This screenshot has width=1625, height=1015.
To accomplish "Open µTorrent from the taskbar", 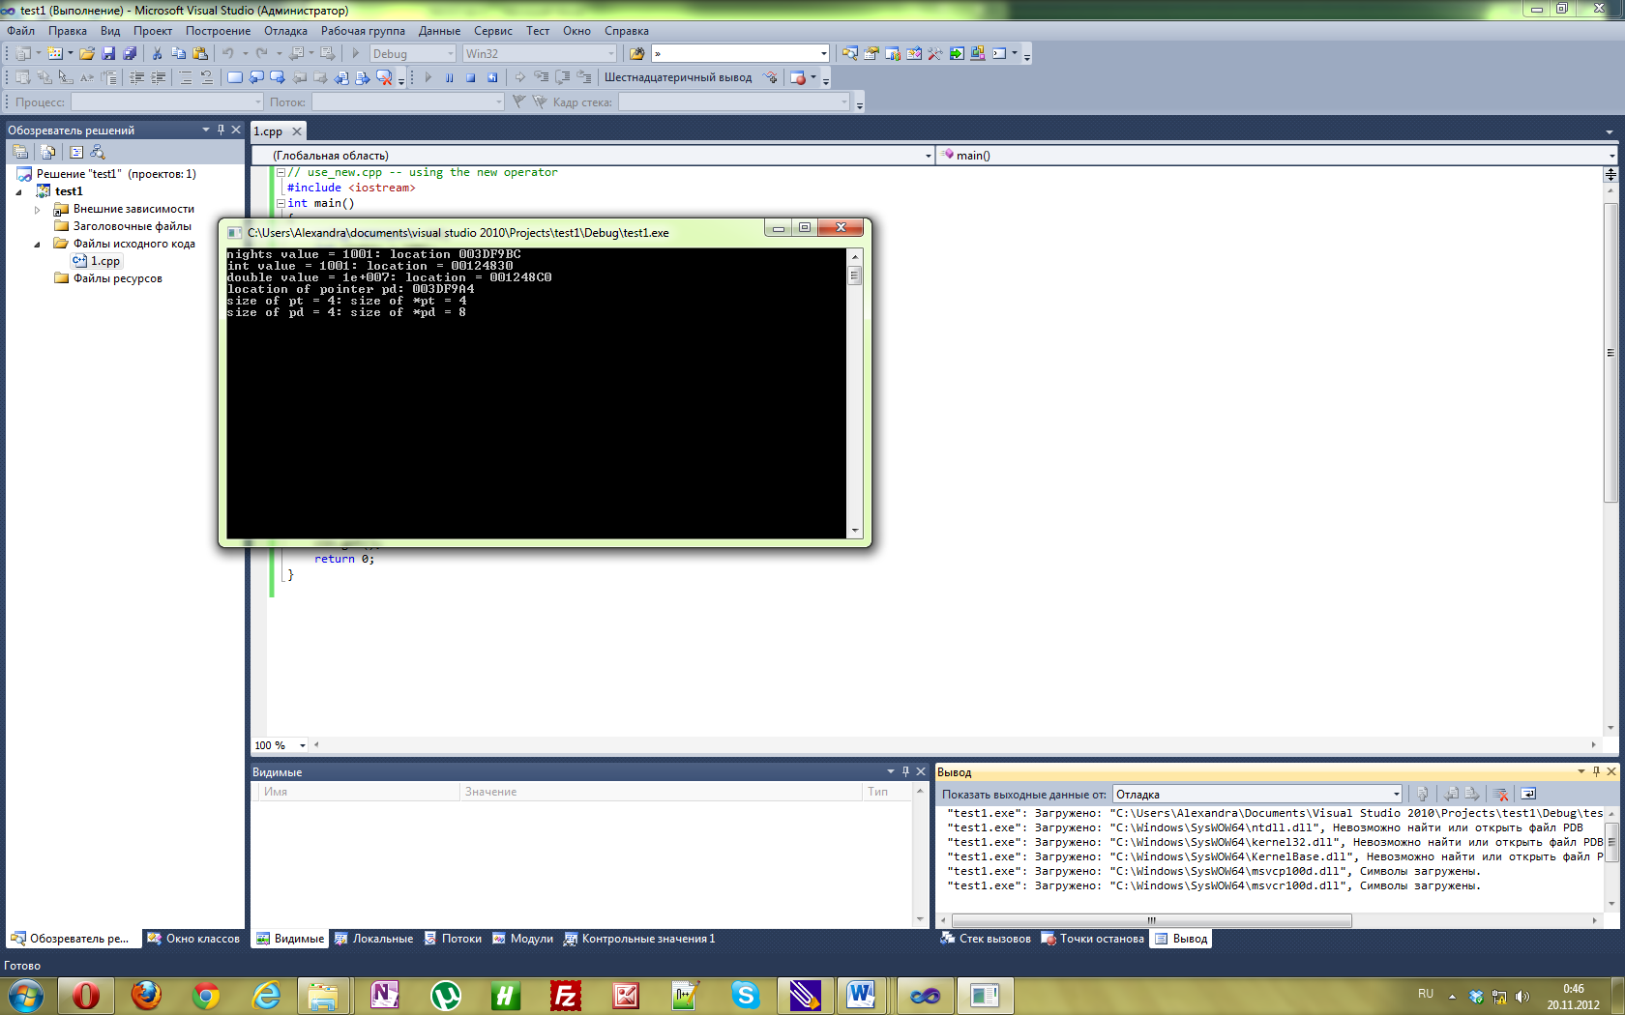I will click(446, 995).
